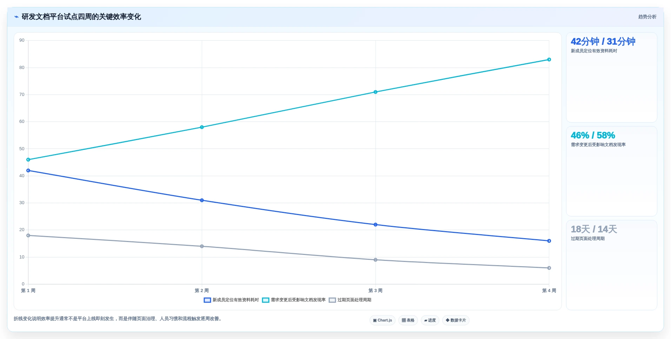This screenshot has height=339, width=671.
Task: Select the gray data point at 第 1 周
Action: [28, 235]
